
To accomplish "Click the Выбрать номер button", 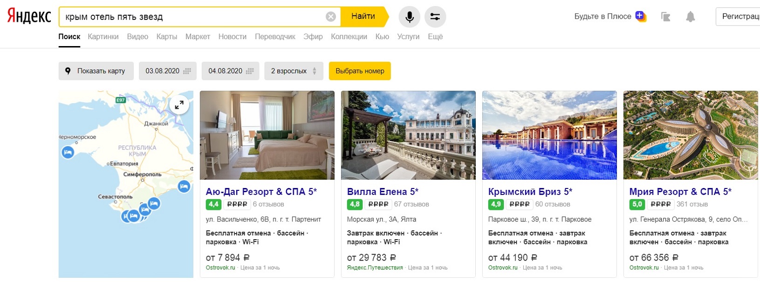I will [x=360, y=71].
